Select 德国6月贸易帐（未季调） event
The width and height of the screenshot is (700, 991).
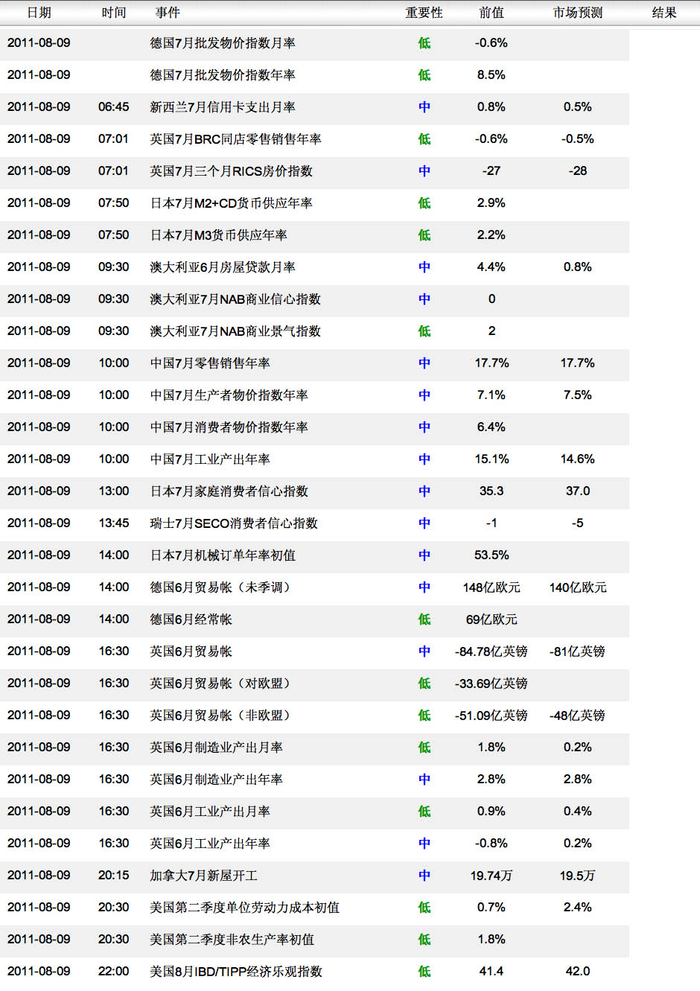tap(223, 587)
